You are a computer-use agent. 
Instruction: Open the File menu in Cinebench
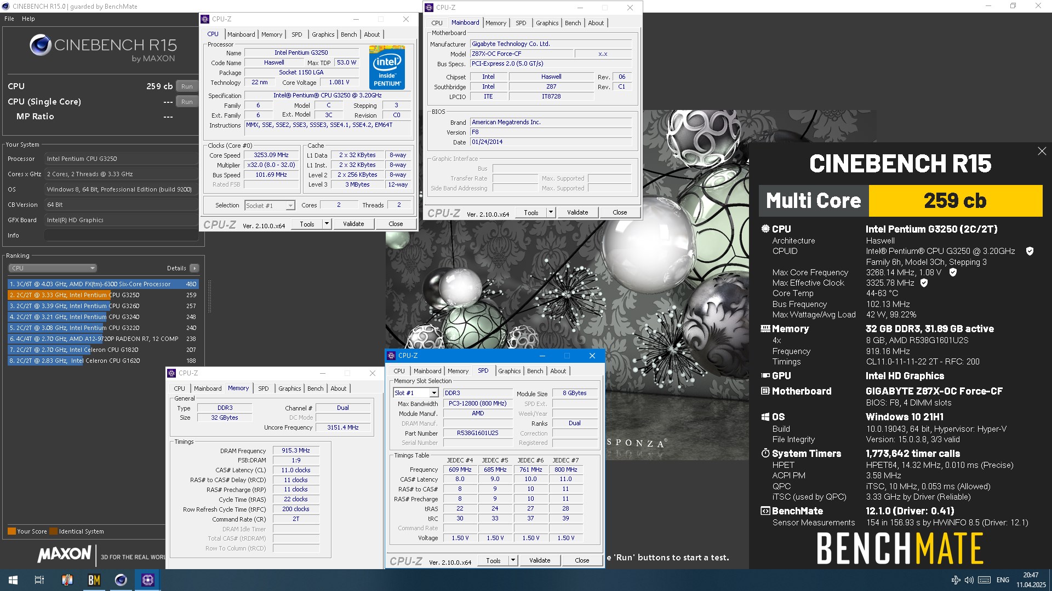tap(9, 19)
